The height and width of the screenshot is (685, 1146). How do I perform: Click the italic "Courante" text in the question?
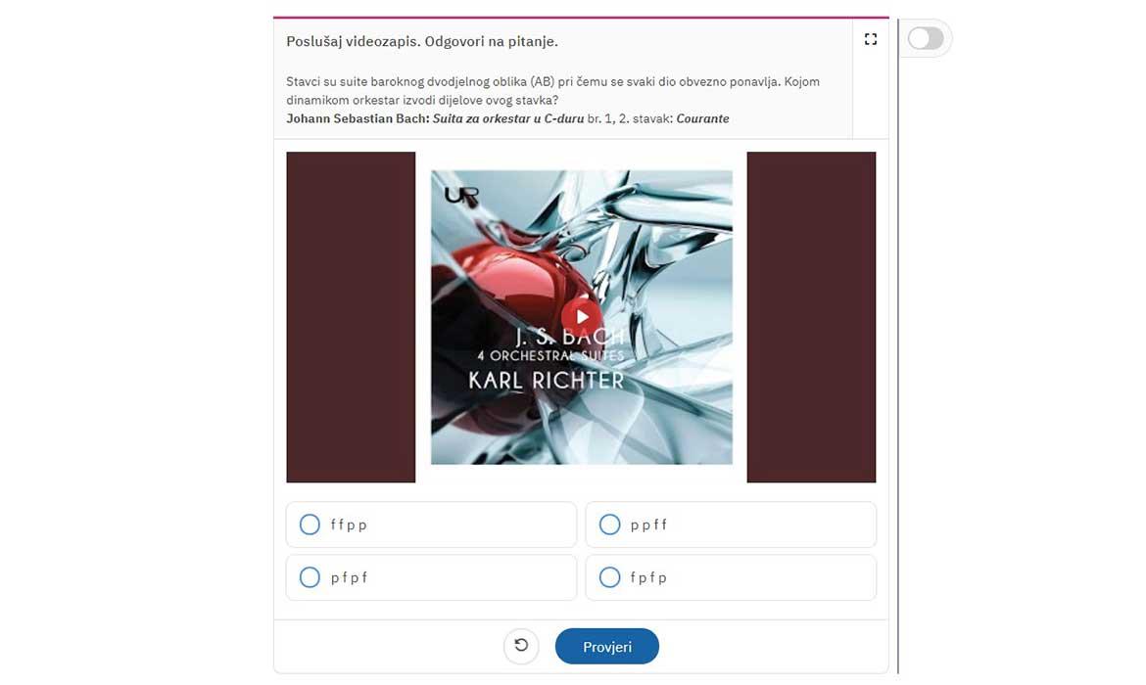pyautogui.click(x=702, y=118)
